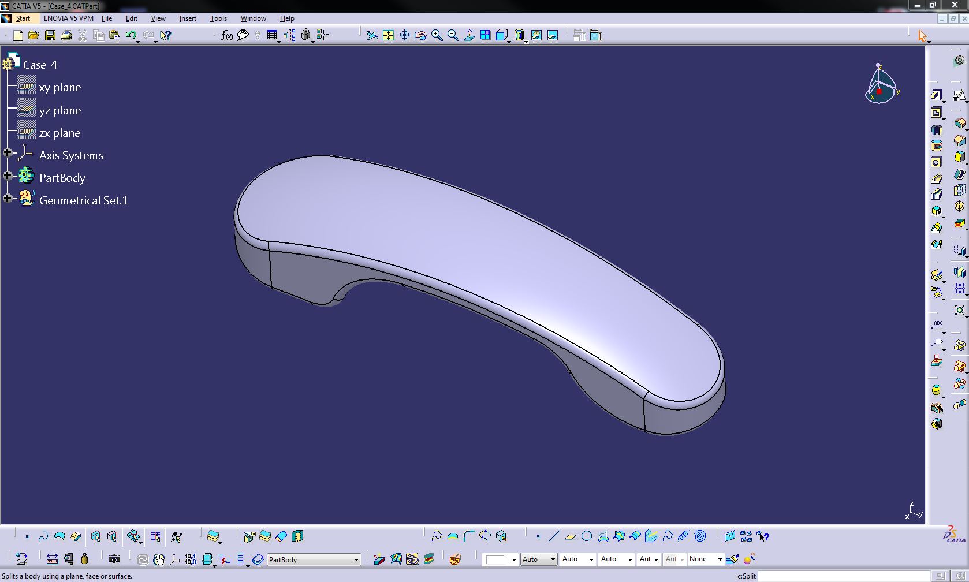The width and height of the screenshot is (969, 582).
Task: Open the fill color dropdown arrow
Action: coord(513,559)
